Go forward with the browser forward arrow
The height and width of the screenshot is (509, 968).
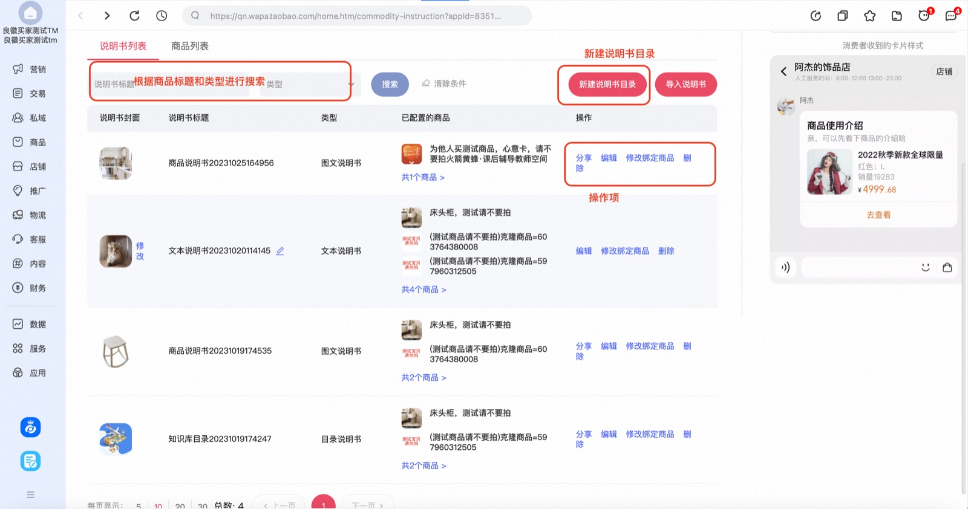click(107, 16)
